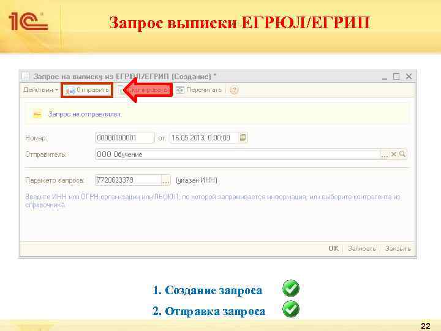Screen dimensions: 441x331
Task: Open Отправитель with the magnifier icon
Action: (402, 154)
